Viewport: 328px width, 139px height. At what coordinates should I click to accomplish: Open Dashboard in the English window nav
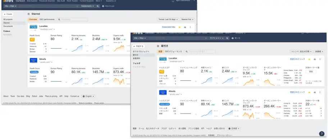20,1
